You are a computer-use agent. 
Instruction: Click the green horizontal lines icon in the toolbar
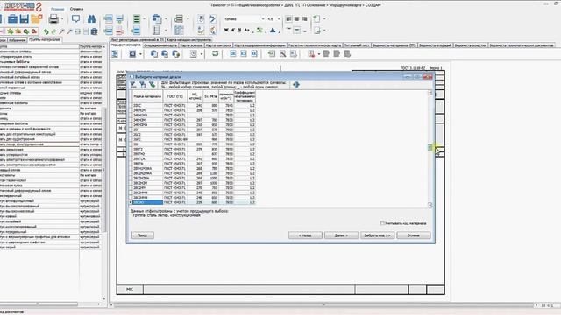click(x=137, y=19)
